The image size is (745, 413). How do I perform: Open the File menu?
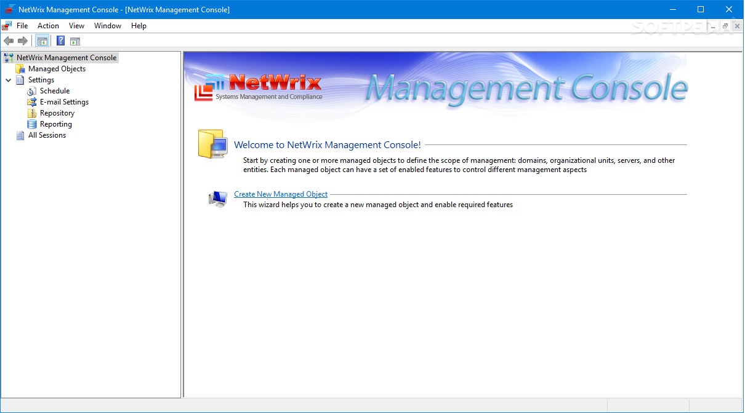point(22,26)
